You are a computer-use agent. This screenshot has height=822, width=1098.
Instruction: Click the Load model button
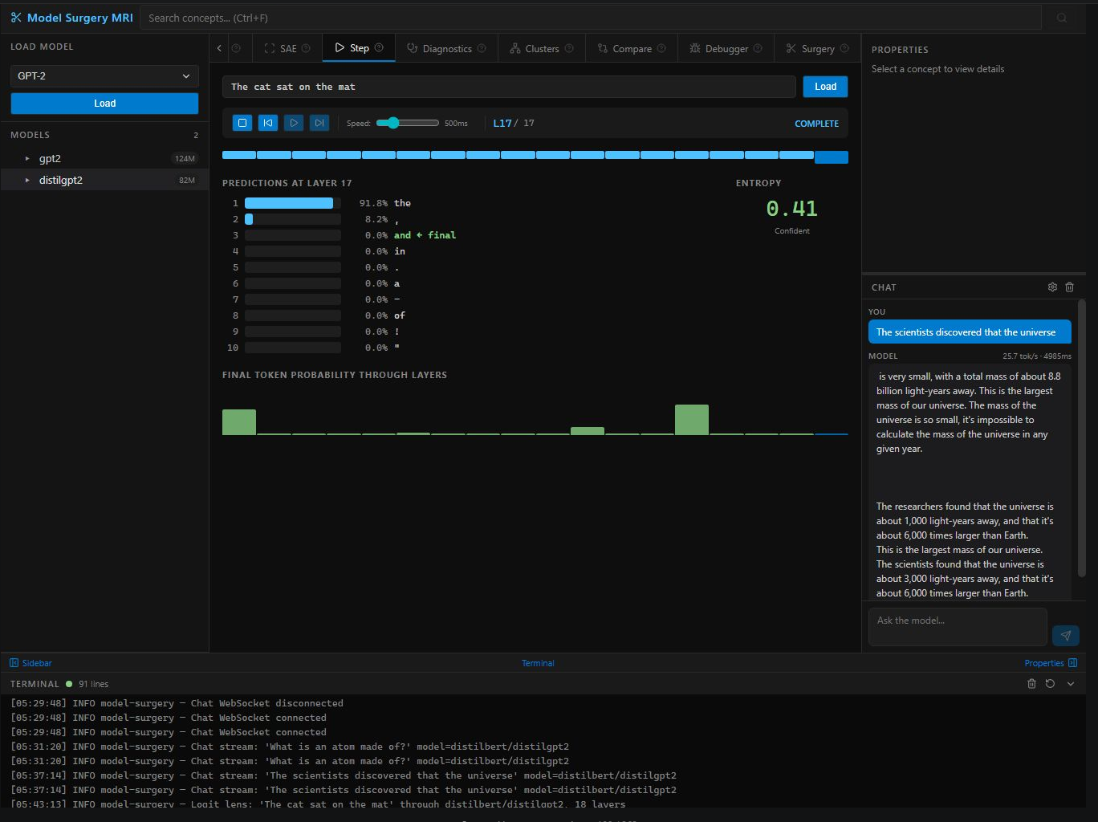pyautogui.click(x=104, y=103)
